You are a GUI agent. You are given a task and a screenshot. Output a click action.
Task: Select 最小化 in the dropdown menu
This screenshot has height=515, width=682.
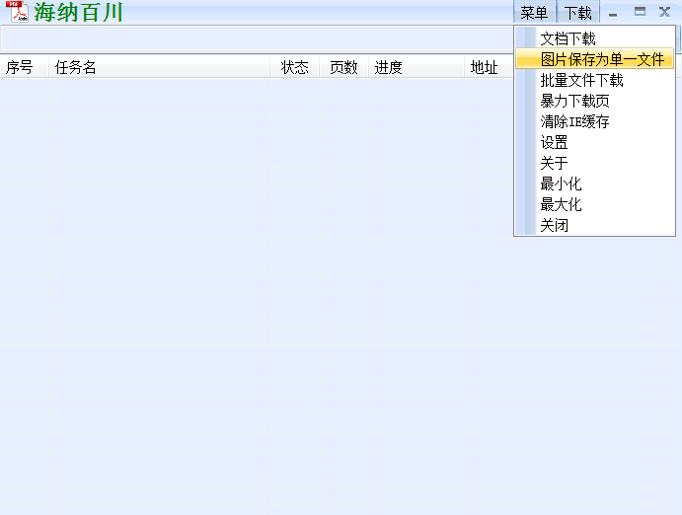[x=561, y=184]
